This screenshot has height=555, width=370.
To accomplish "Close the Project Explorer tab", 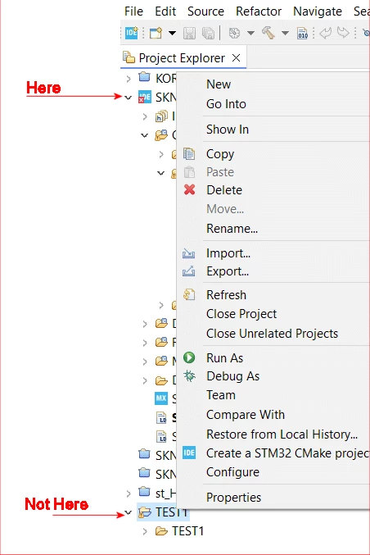I will pos(237,57).
